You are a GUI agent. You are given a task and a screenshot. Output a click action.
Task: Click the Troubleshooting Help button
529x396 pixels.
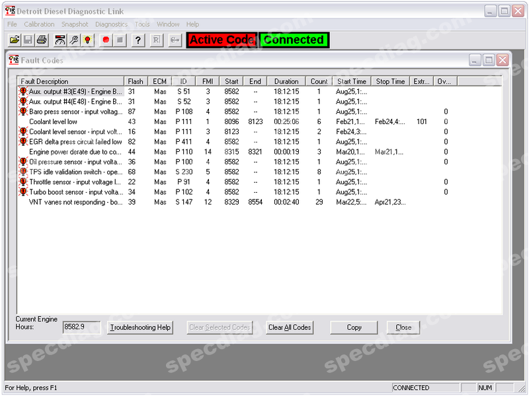pyautogui.click(x=140, y=327)
